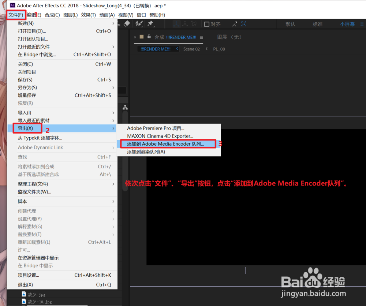Open the composition panel menu icon

point(201,37)
